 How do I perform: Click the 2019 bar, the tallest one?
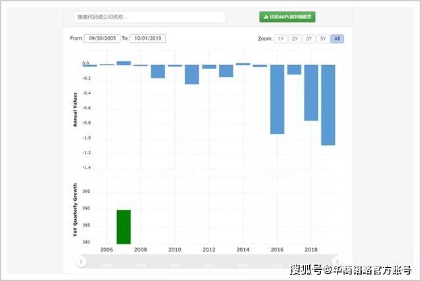coord(328,104)
